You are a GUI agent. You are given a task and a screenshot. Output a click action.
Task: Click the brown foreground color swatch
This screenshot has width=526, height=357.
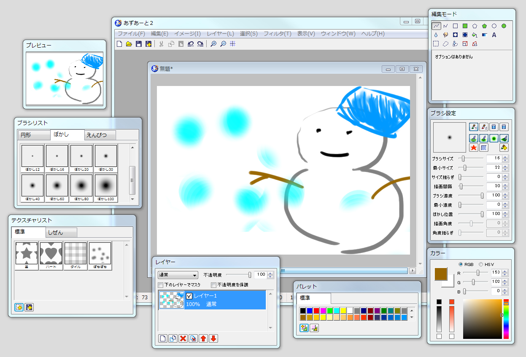pyautogui.click(x=441, y=274)
